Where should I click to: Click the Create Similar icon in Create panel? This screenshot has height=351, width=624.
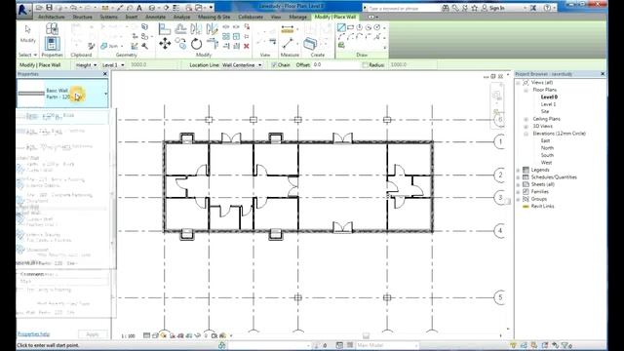point(310,43)
